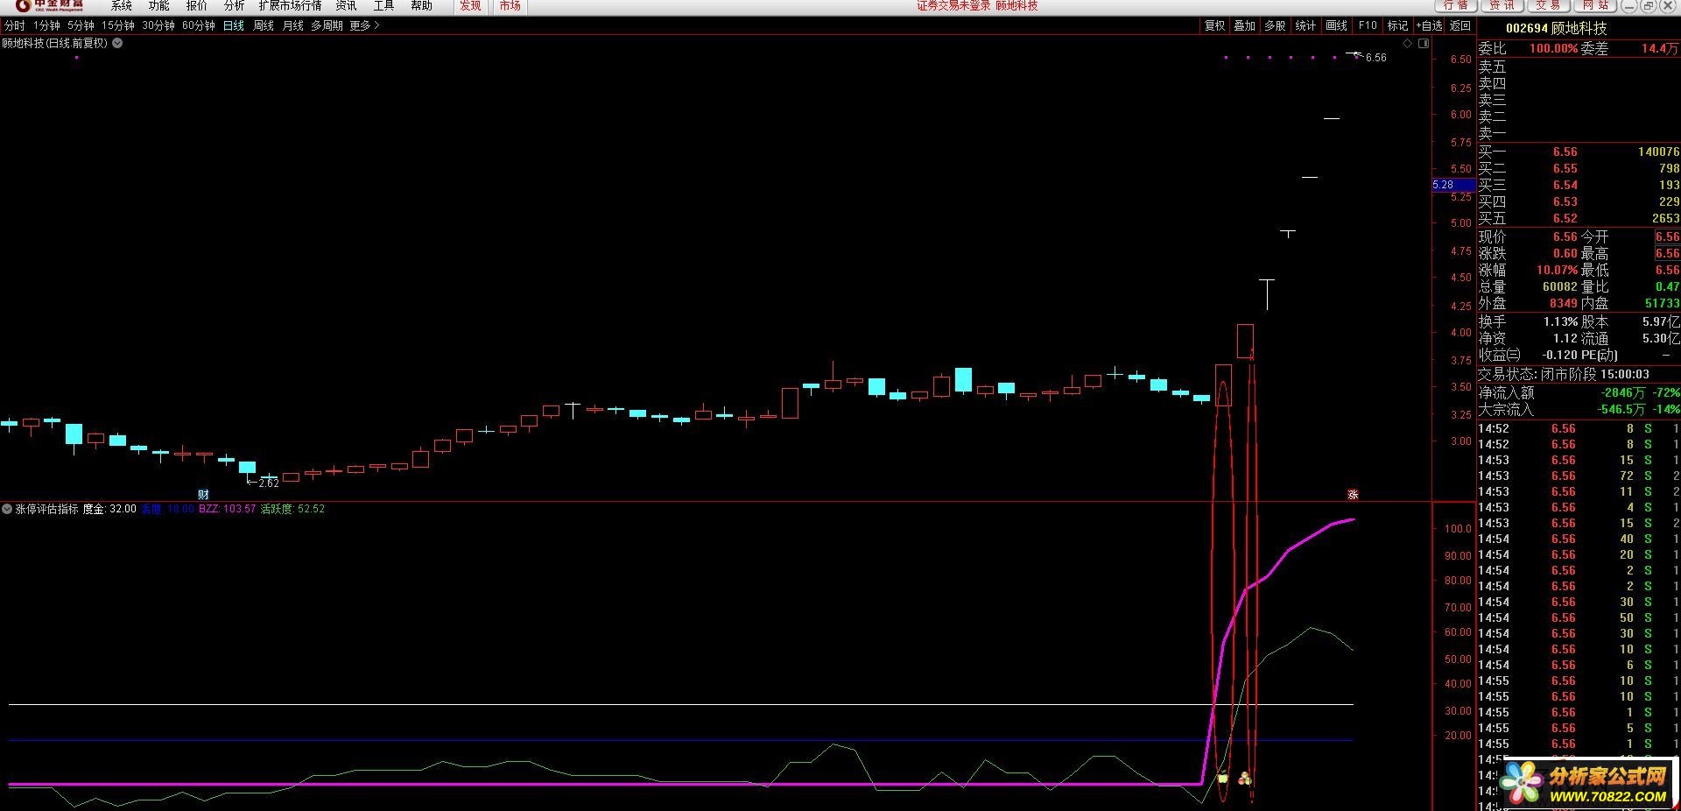Add stock via +自选 button

[1429, 26]
